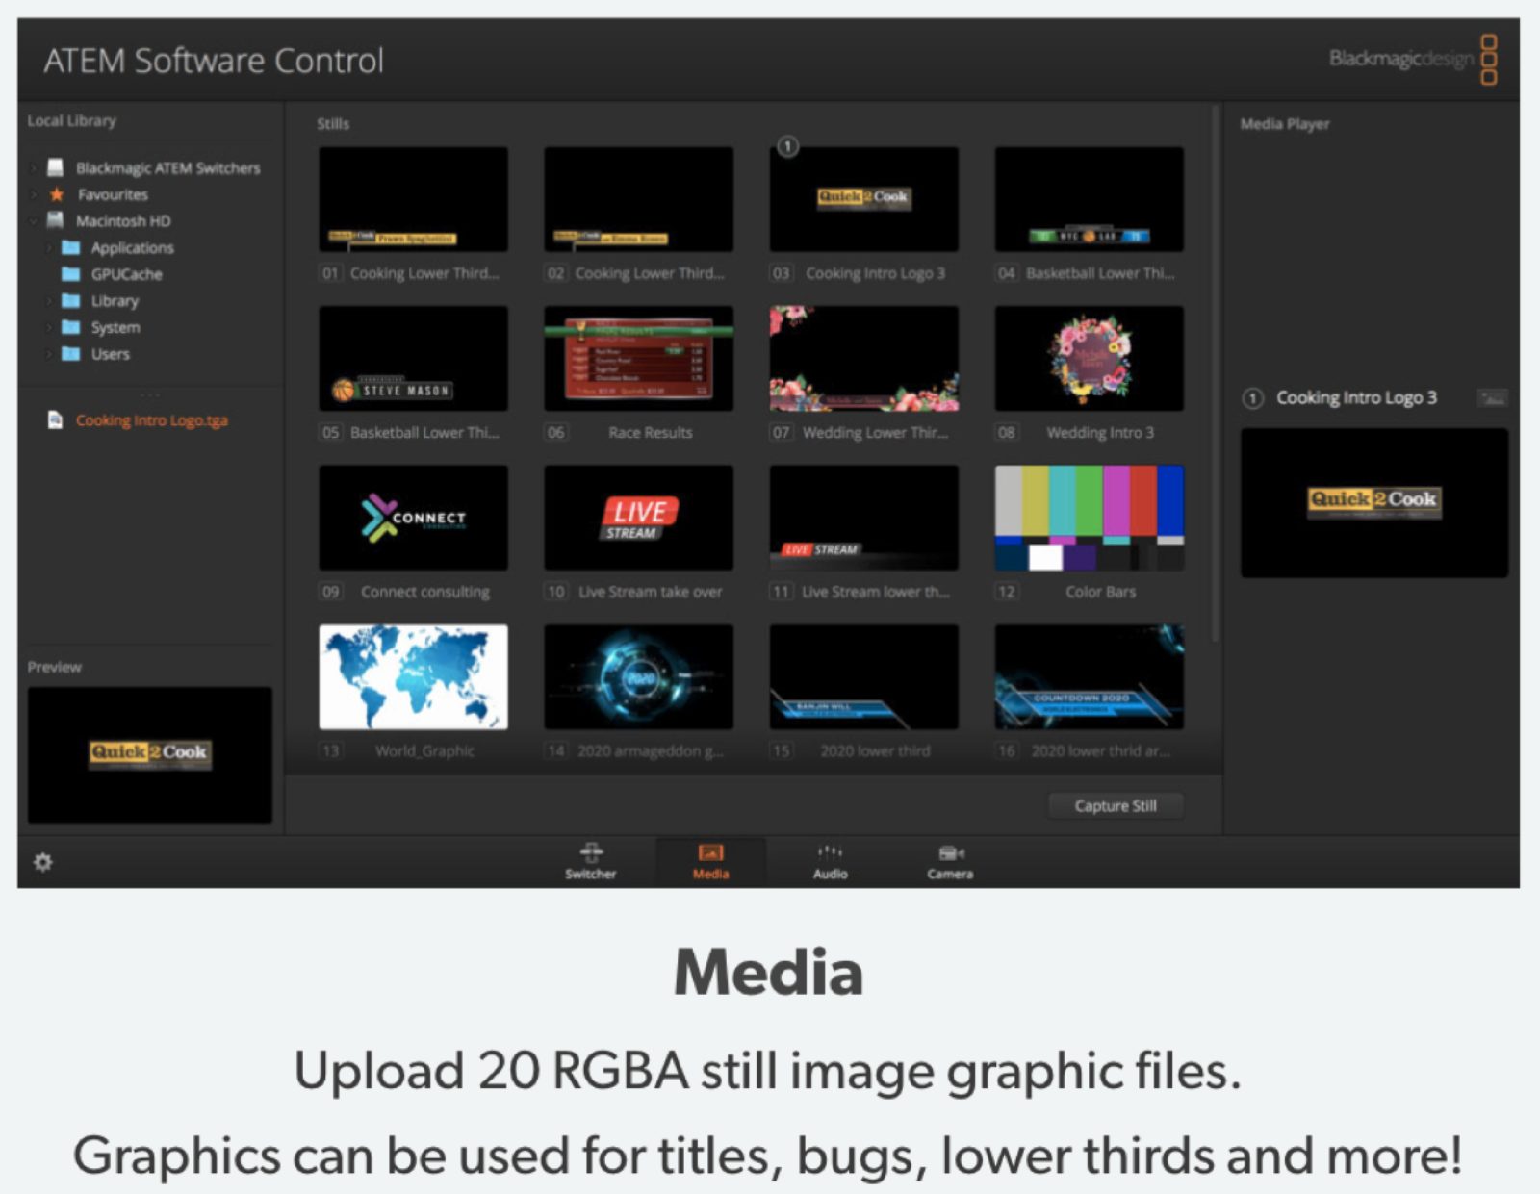Select the Live Stream take over still
Viewport: 1540px width, 1194px height.
[638, 518]
